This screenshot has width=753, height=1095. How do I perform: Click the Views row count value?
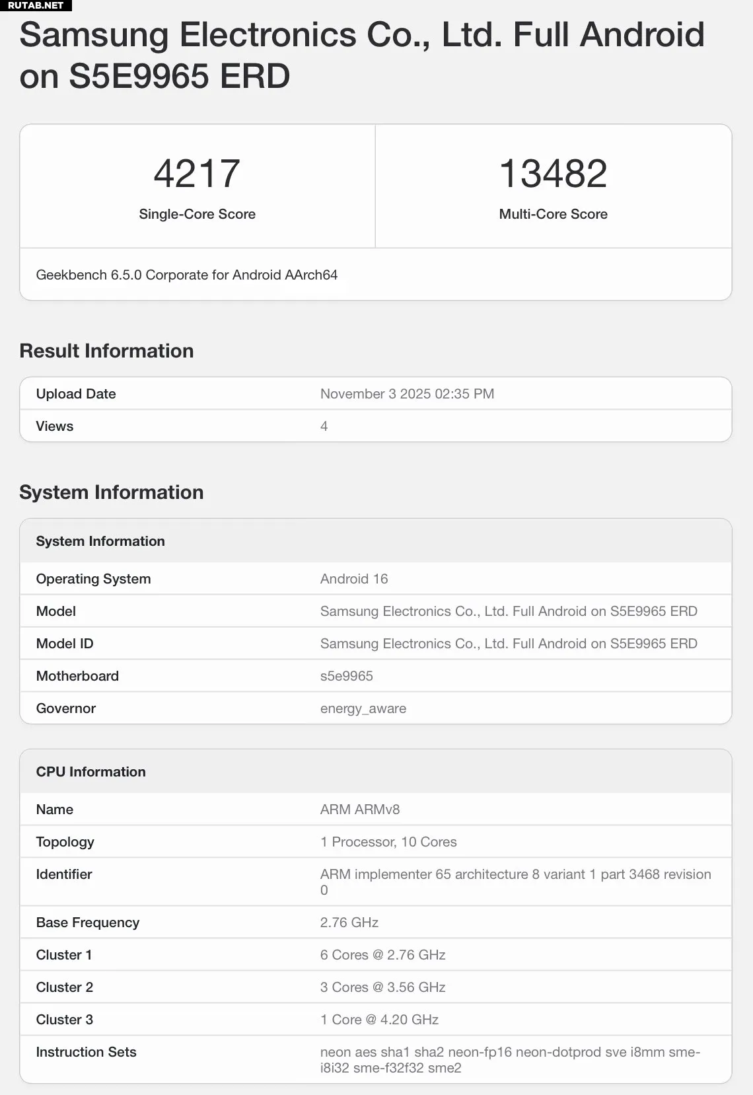pos(324,426)
